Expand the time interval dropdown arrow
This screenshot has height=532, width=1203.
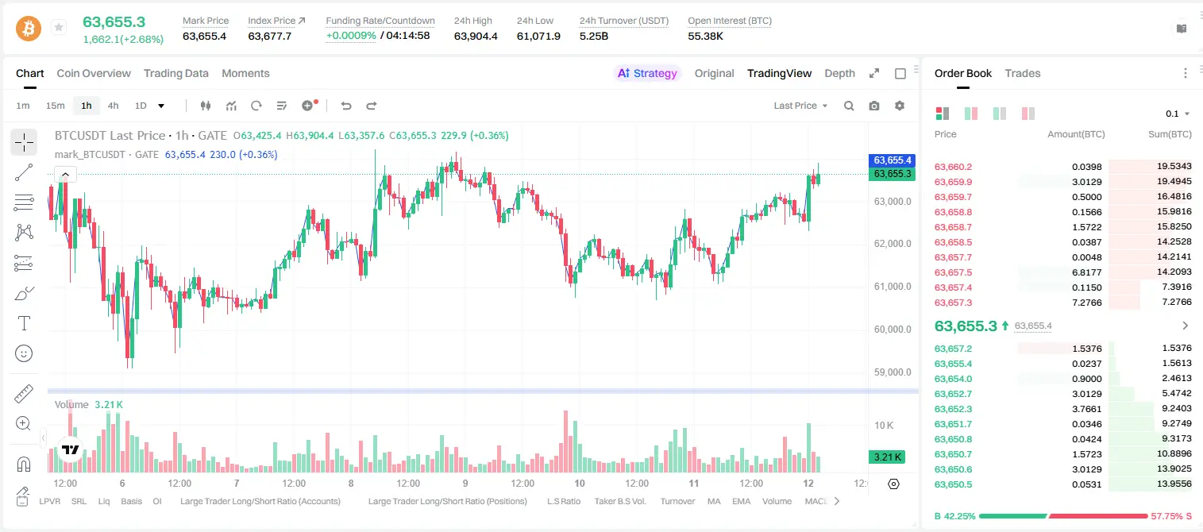pyautogui.click(x=161, y=106)
